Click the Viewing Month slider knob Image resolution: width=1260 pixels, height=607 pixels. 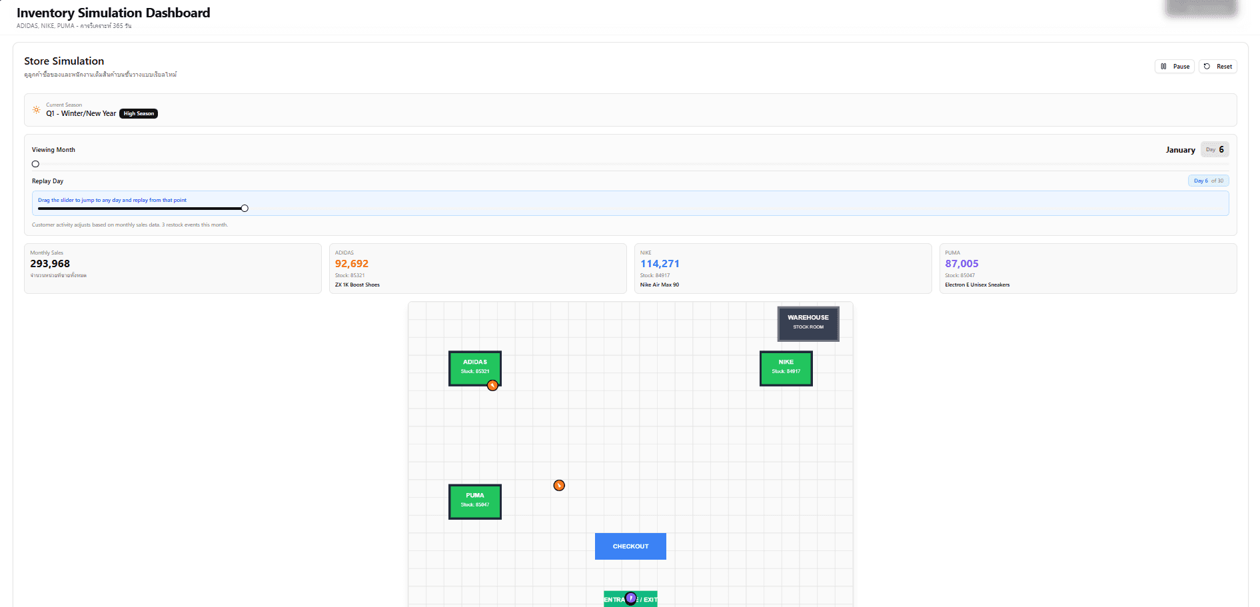pos(35,163)
